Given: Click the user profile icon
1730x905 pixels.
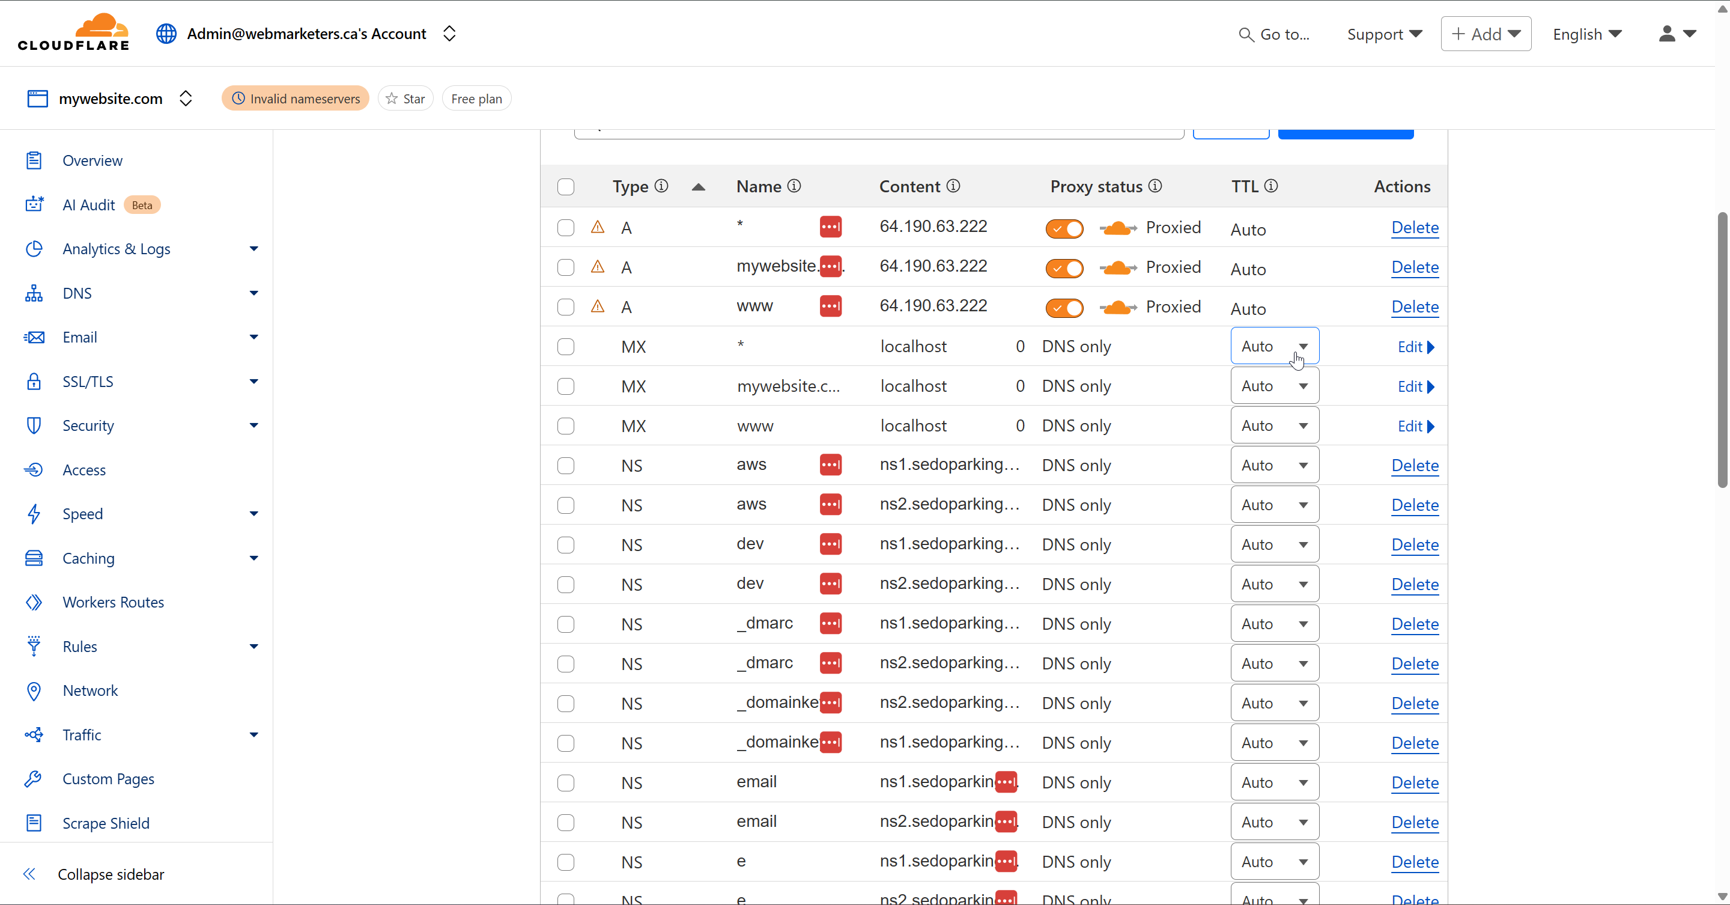Looking at the screenshot, I should point(1667,34).
